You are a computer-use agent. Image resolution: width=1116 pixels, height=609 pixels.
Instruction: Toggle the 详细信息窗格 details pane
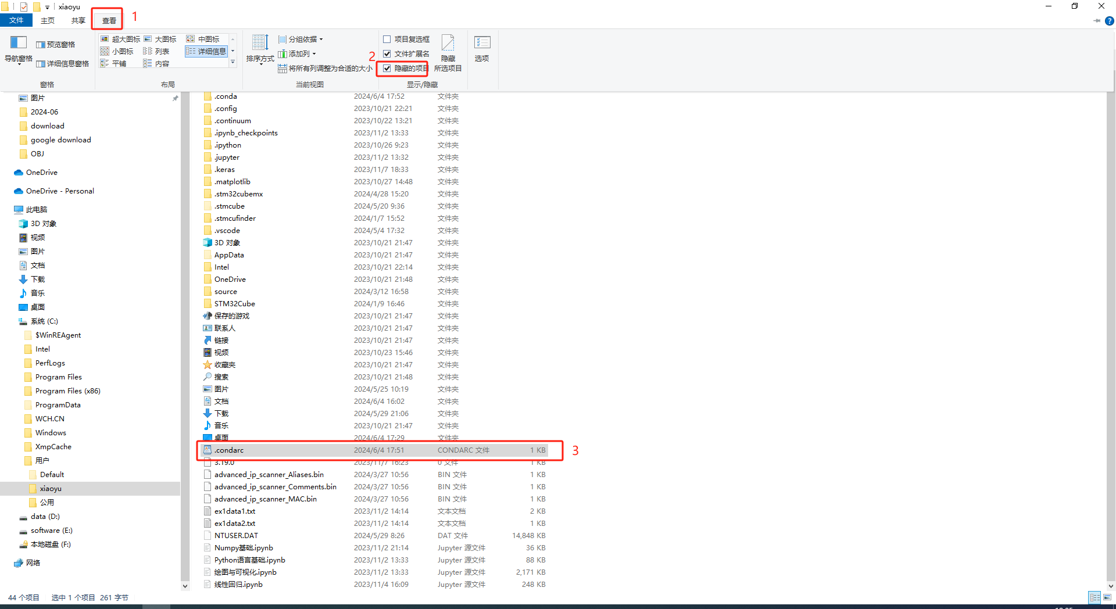tap(63, 64)
